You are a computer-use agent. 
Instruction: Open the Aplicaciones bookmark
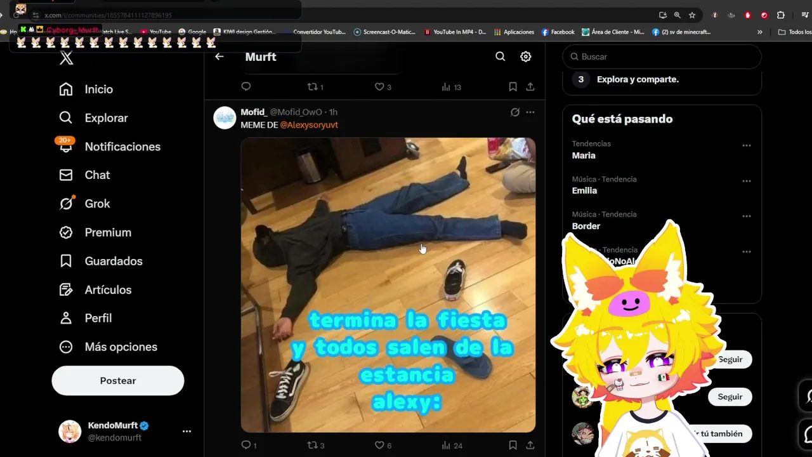point(514,32)
